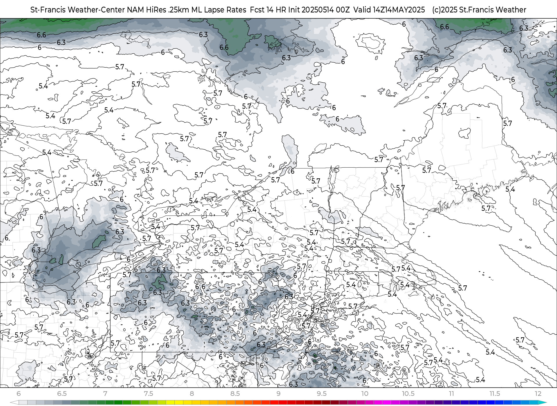Viewport: 557px width, 406px height.
Task: Click the lightest gray first colorbar segment
Action: tap(23, 403)
